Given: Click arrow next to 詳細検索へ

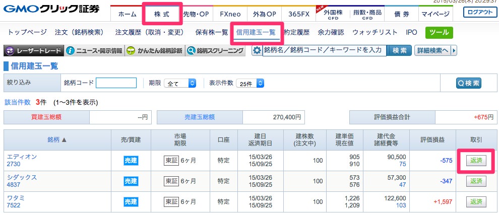Looking at the screenshot, I should coord(454,50).
